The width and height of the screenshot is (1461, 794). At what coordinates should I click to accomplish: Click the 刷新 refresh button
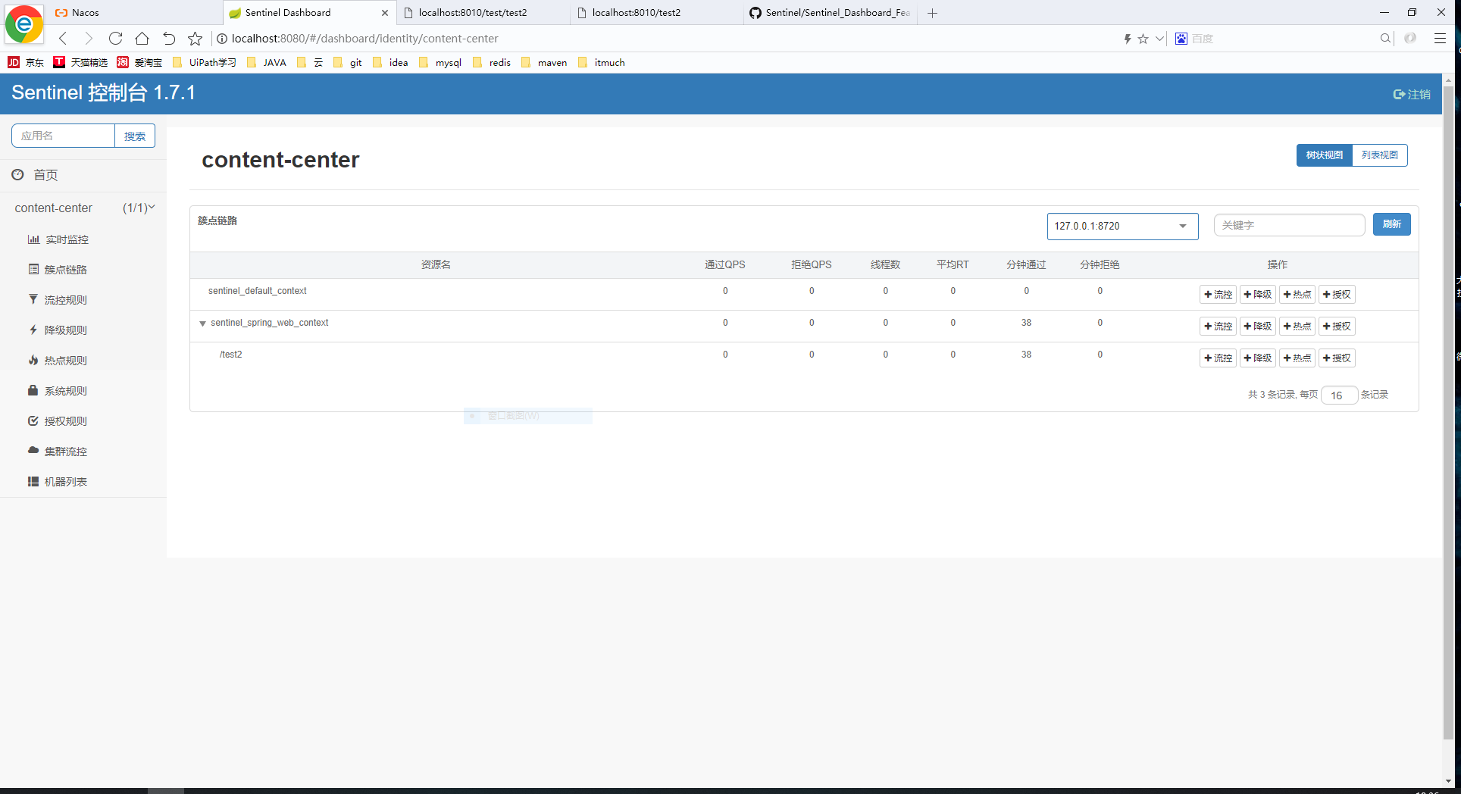point(1391,224)
